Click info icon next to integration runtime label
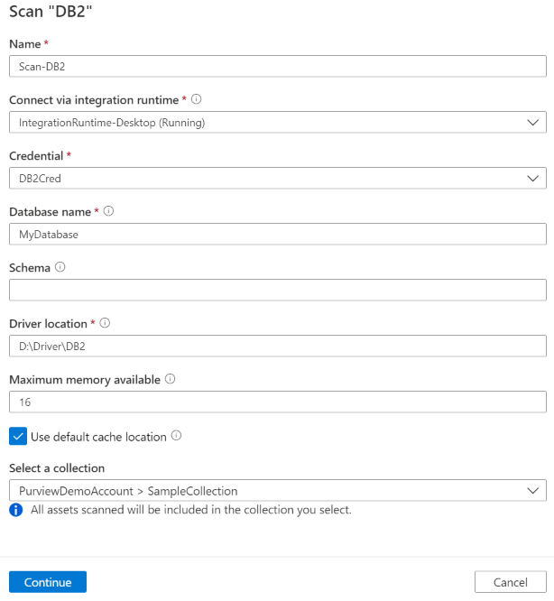554x601 pixels. coord(197,99)
